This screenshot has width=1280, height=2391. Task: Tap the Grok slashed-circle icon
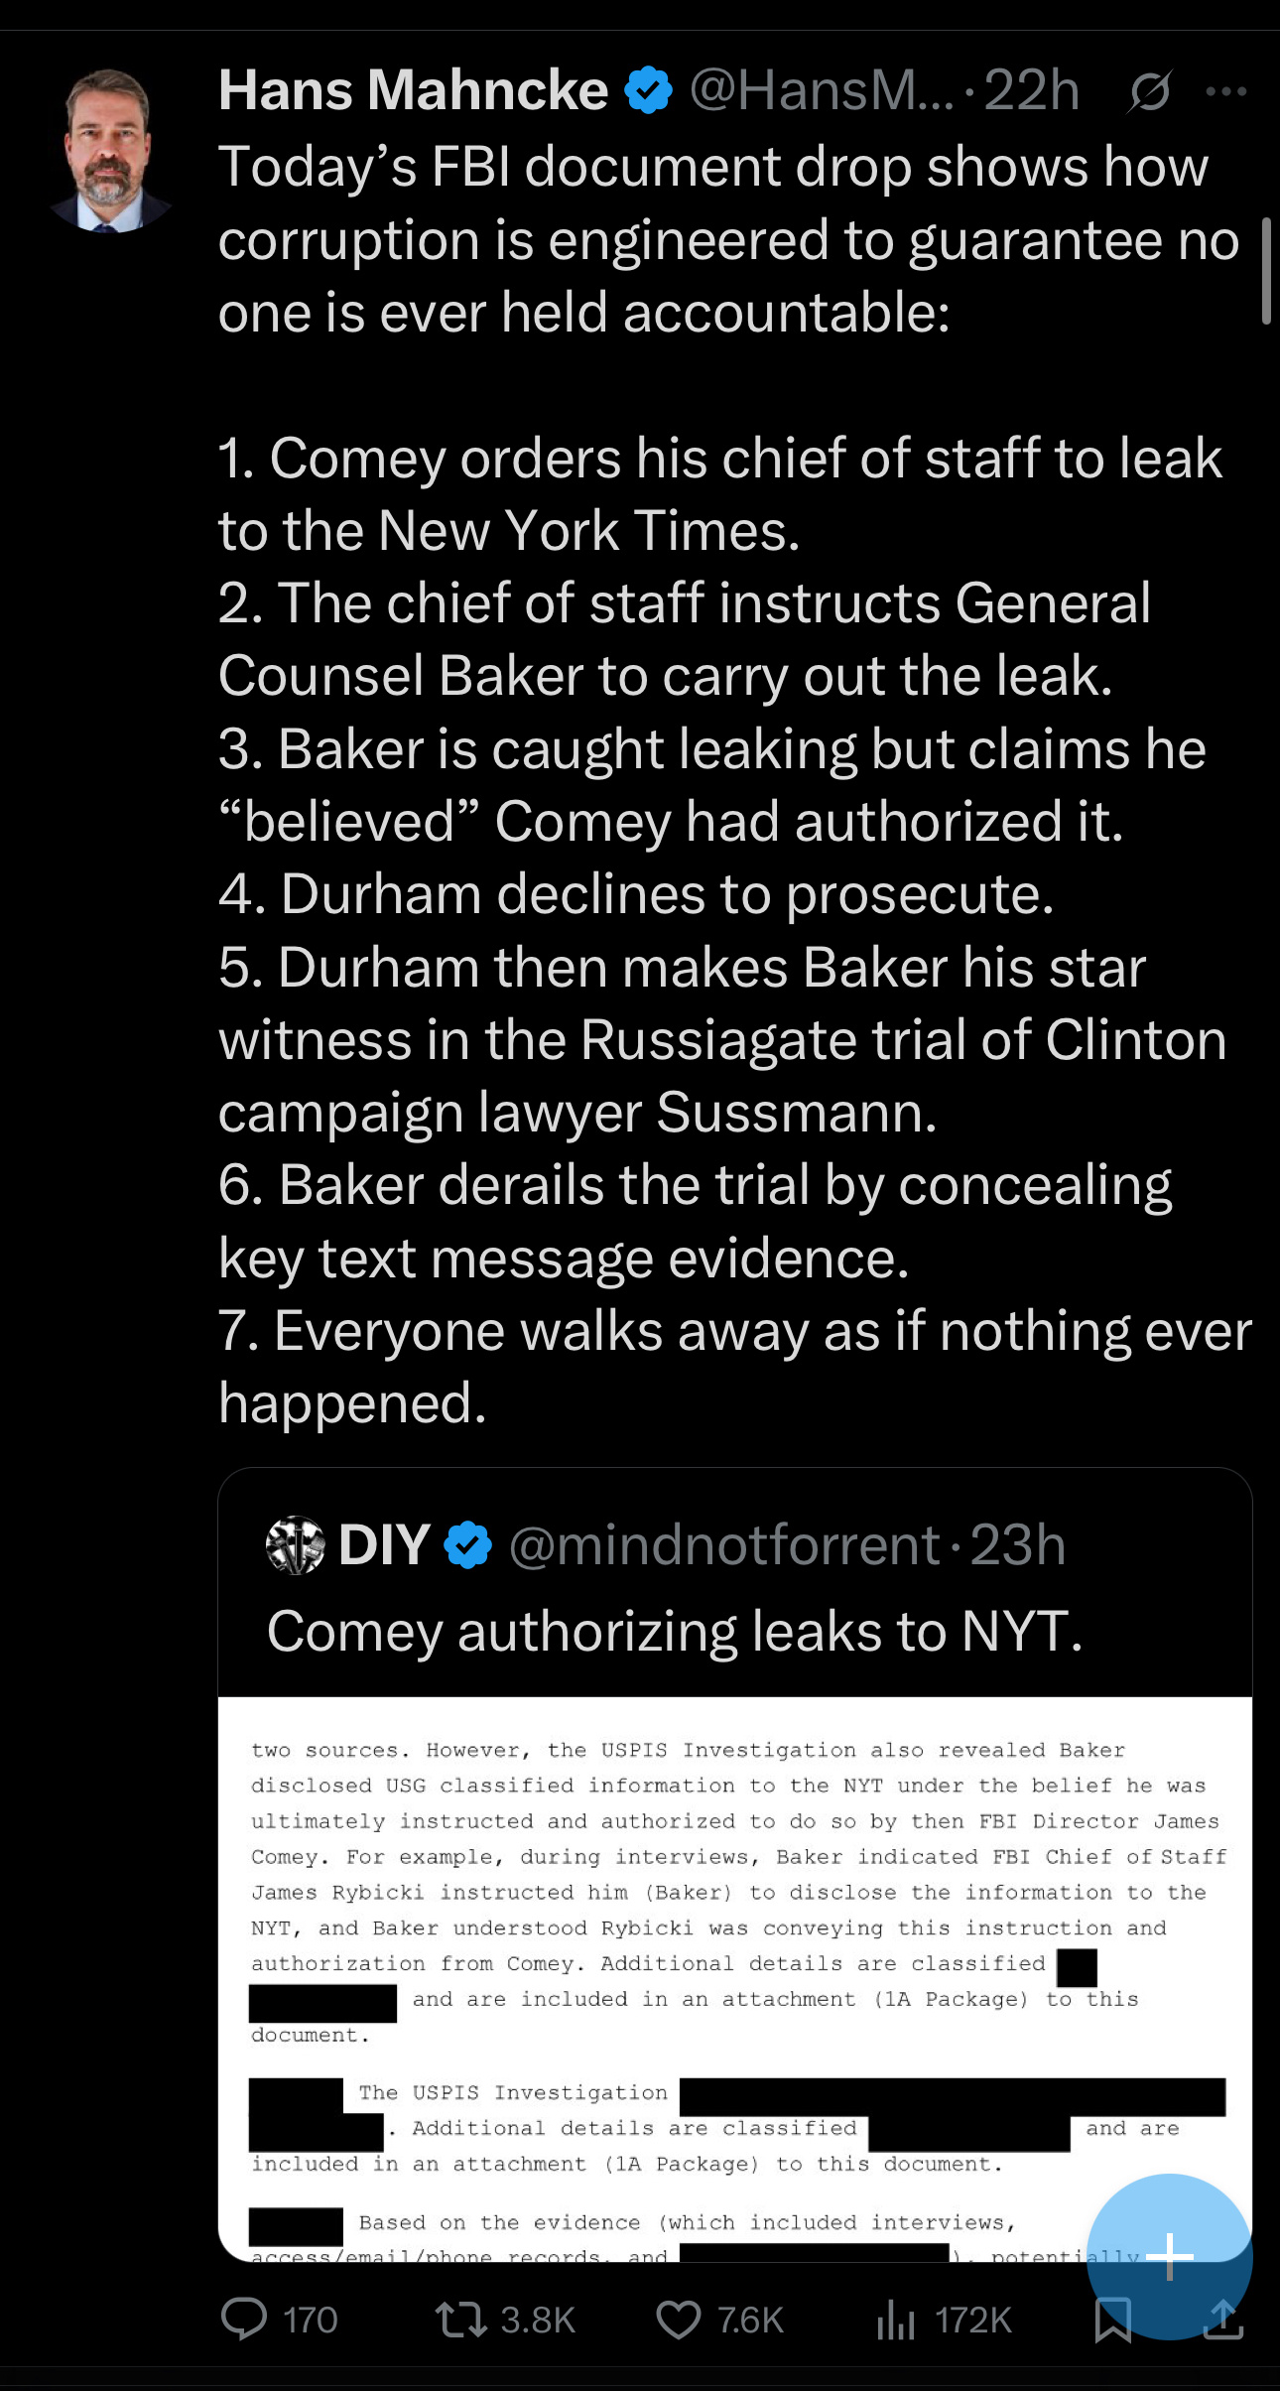[x=1151, y=91]
